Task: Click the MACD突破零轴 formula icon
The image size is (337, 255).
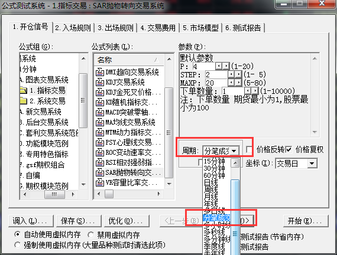Action: pyautogui.click(x=100, y=112)
